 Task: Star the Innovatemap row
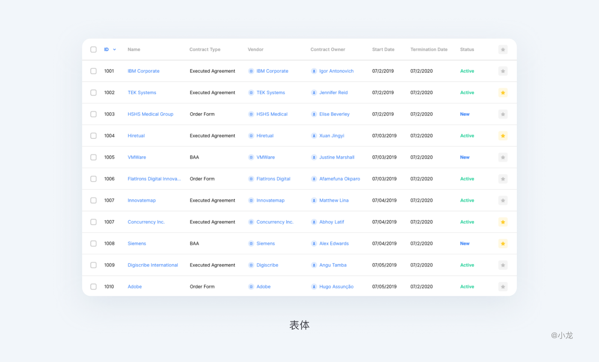(503, 200)
